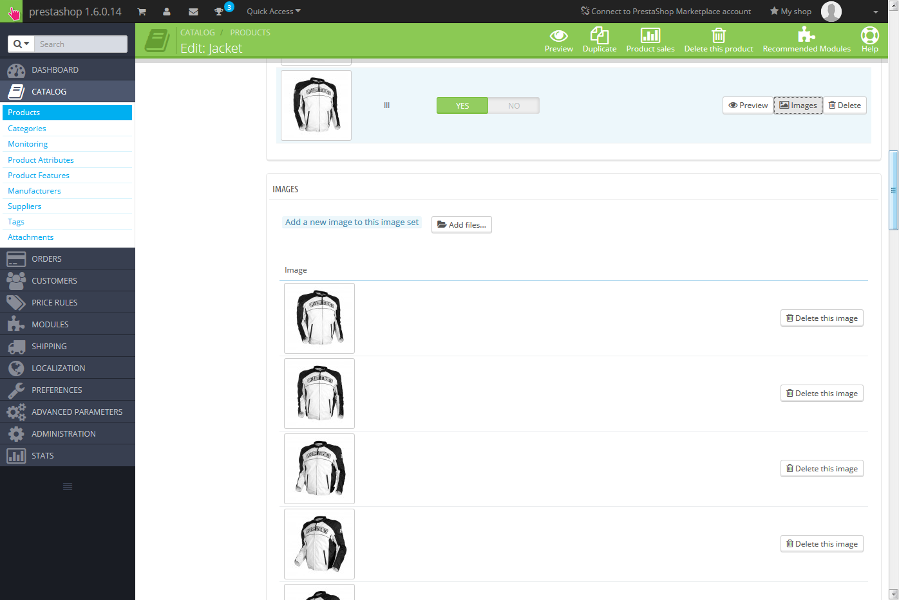The width and height of the screenshot is (899, 600).
Task: Collapse the sidebar using the hamburger toggle
Action: [x=68, y=487]
